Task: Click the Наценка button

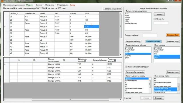Action: [x=159, y=14]
